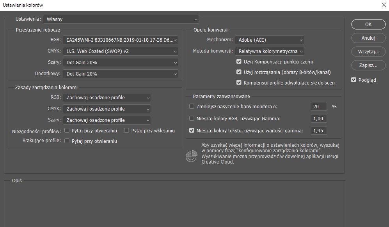Open CMYK U.S. Web Coated dropdown
389x227 pixels.
(x=120, y=51)
